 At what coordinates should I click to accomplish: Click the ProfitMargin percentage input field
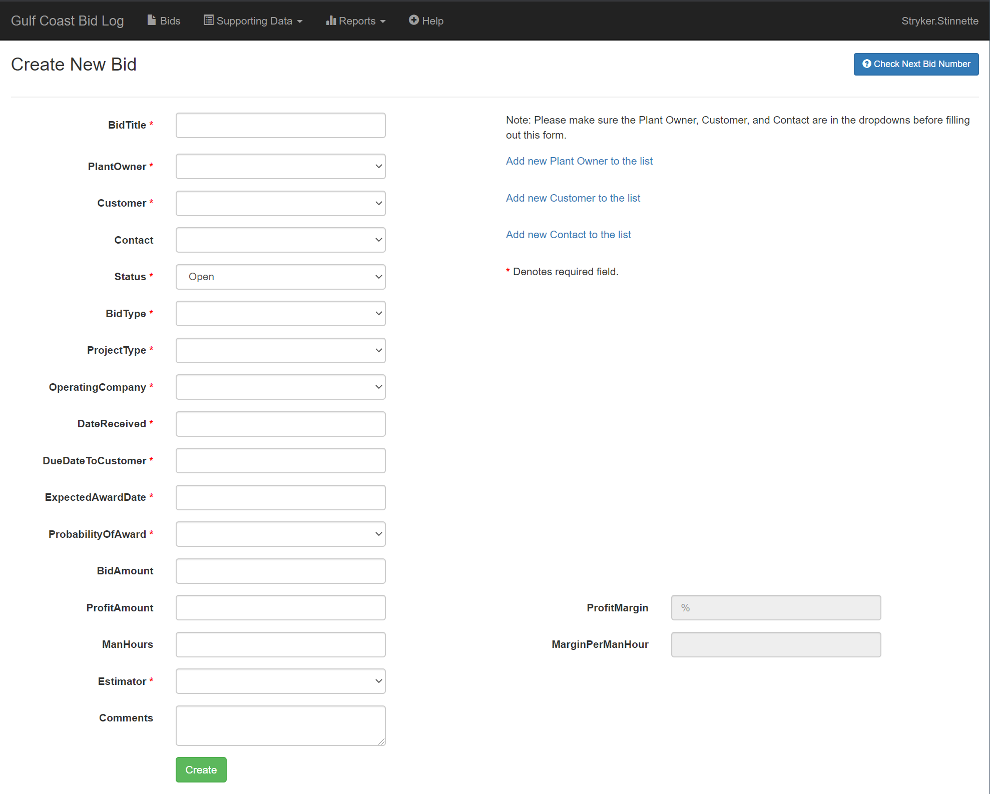pos(776,607)
